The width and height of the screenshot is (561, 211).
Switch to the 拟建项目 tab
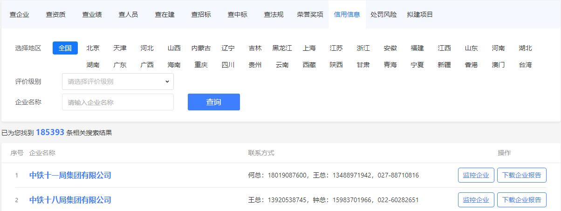[420, 14]
